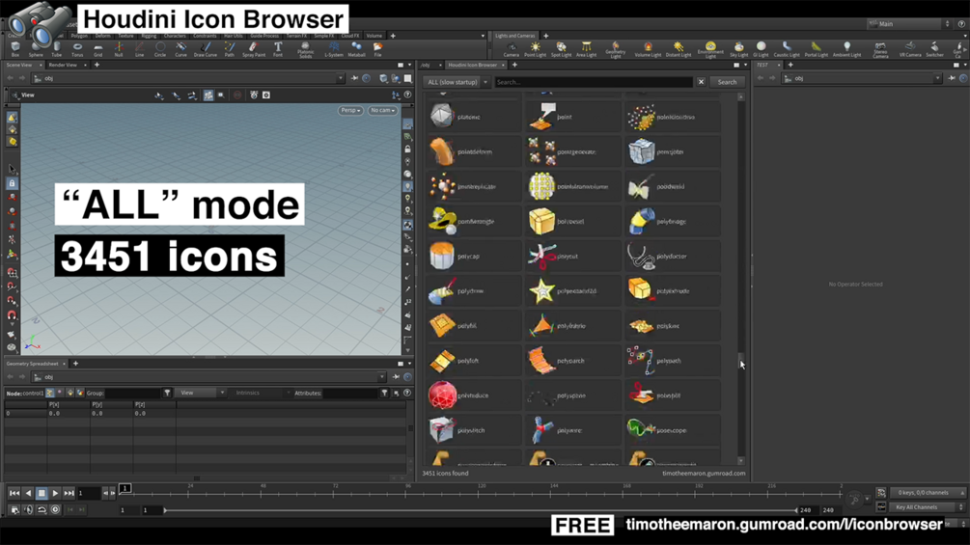The width and height of the screenshot is (970, 545).
Task: Add a Point Light from shelf
Action: tap(535, 49)
